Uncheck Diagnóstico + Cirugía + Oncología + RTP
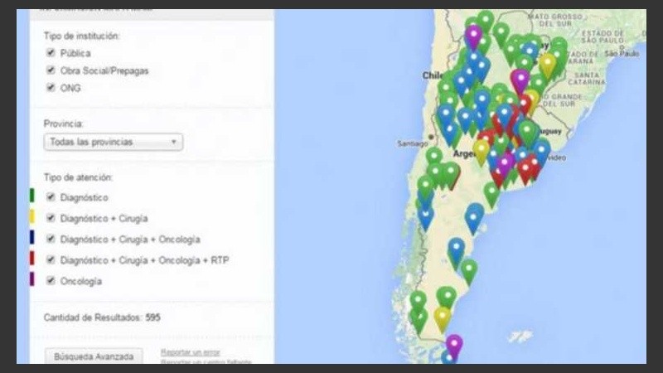This screenshot has height=373, width=663. pyautogui.click(x=51, y=259)
